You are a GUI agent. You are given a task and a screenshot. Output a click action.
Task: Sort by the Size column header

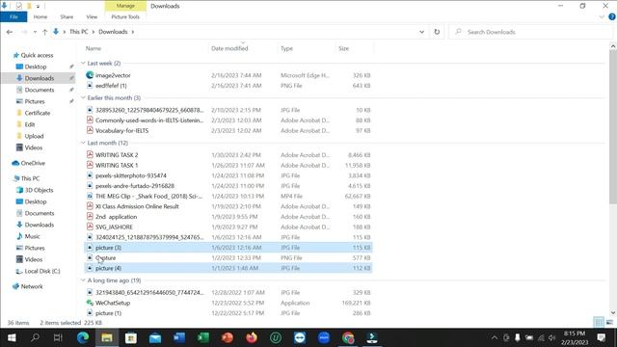(x=343, y=48)
